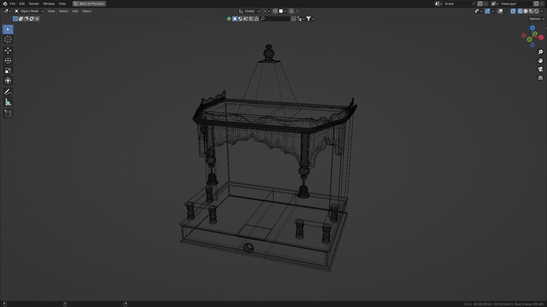Screen dimensions: 547x307
Task: Activate the 3D Cursor tool
Action: (x=8, y=39)
